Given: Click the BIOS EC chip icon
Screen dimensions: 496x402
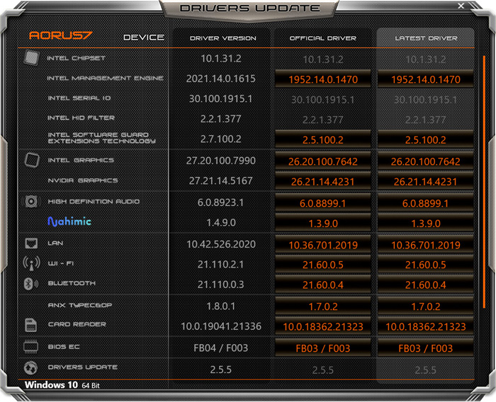Looking at the screenshot, I should 31,347.
